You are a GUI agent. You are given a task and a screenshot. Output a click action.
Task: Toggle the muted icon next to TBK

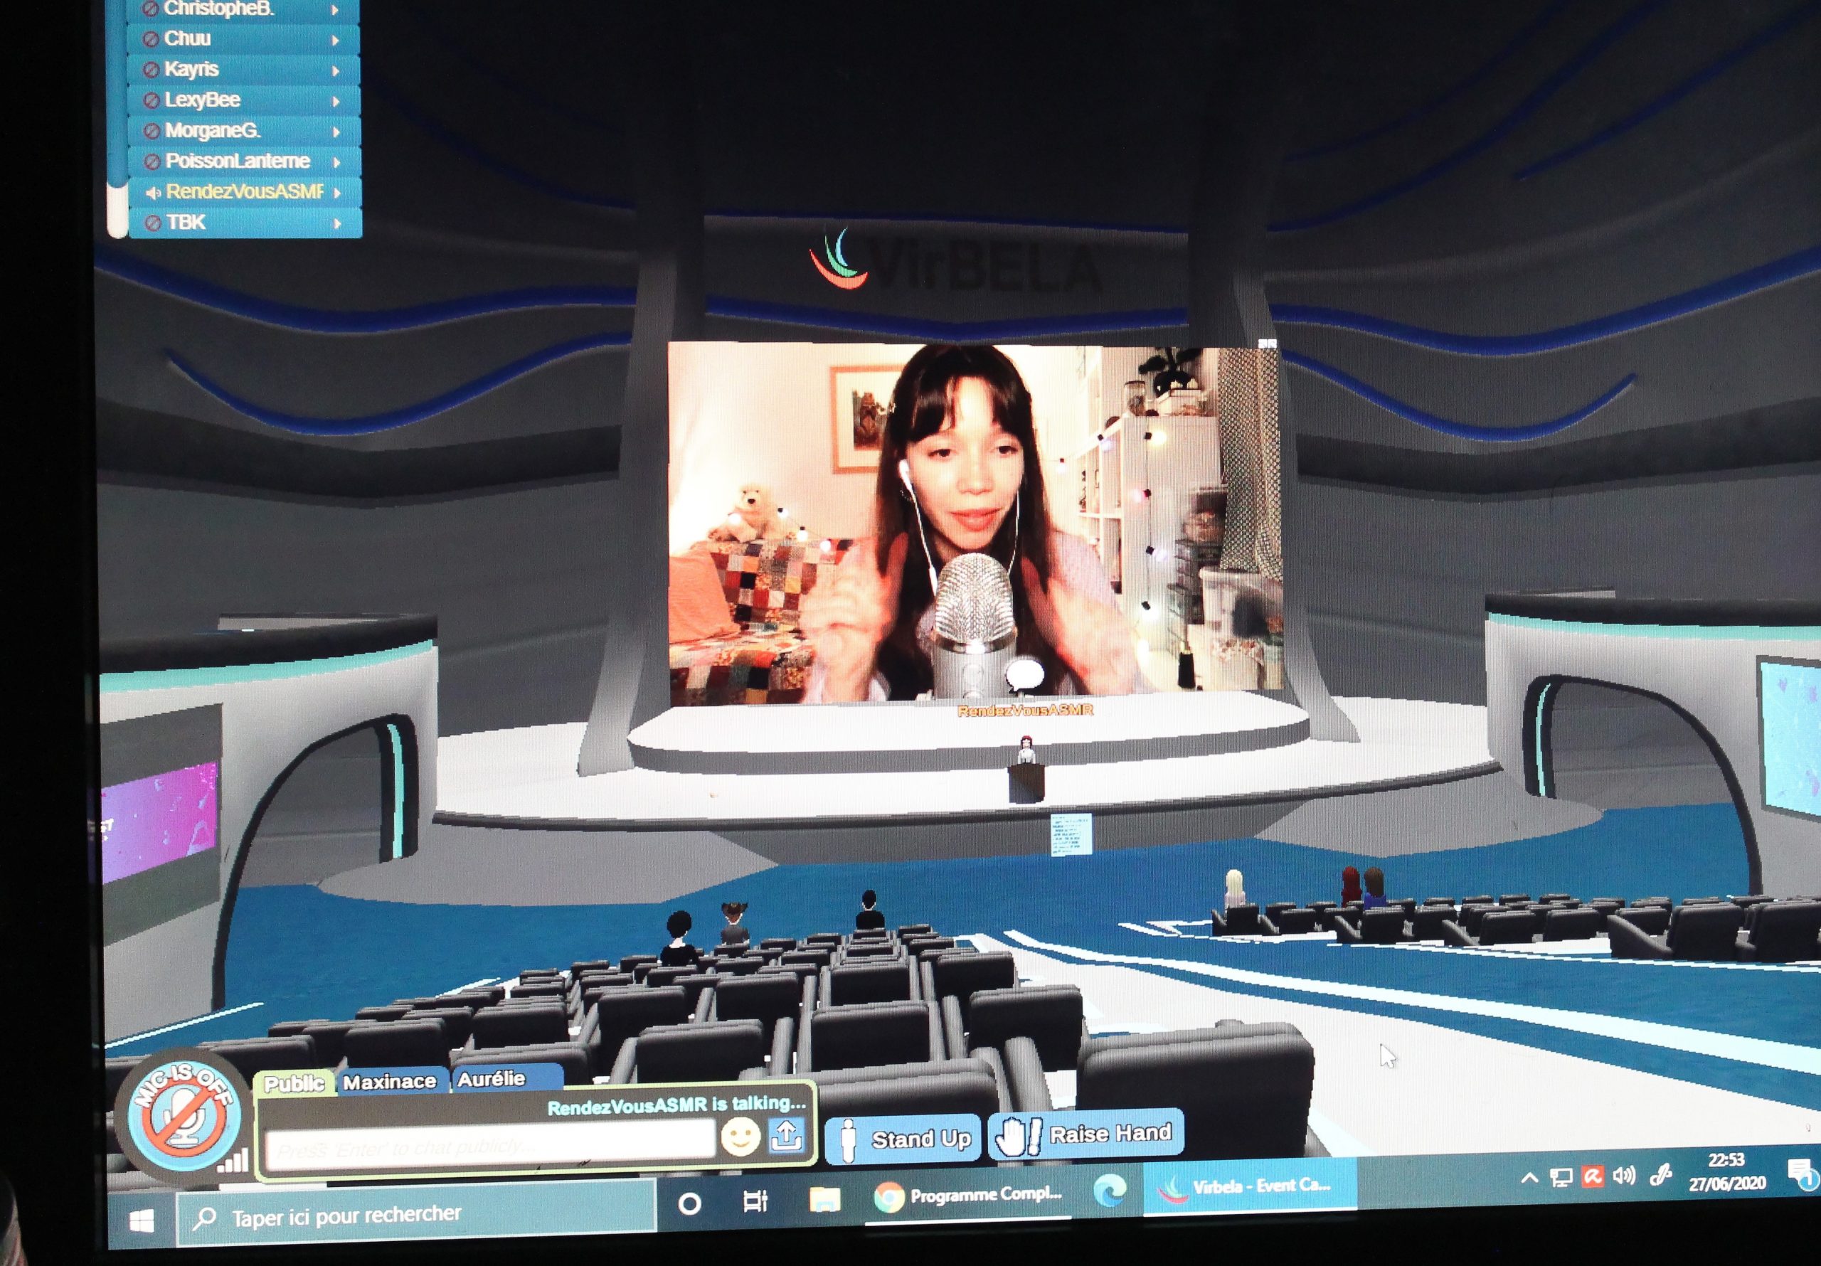[153, 224]
